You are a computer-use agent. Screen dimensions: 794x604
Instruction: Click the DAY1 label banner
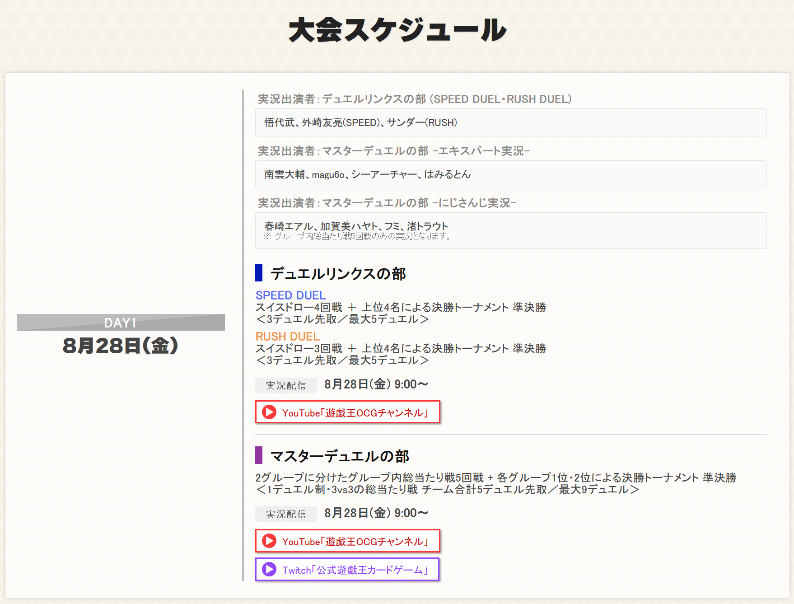tap(121, 323)
